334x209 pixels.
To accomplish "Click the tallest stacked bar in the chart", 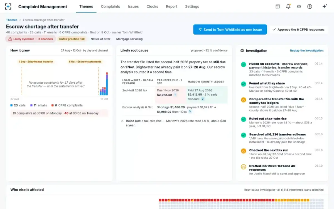I will click(x=107, y=84).
